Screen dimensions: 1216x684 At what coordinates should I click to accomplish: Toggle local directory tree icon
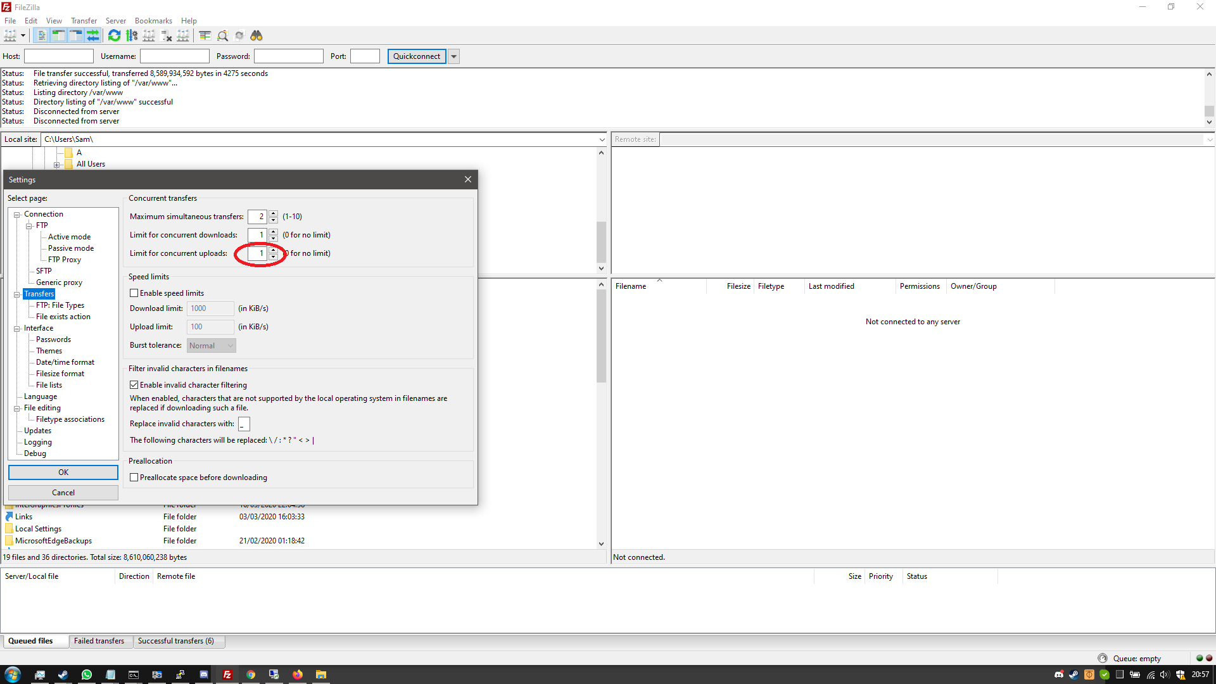click(58, 36)
